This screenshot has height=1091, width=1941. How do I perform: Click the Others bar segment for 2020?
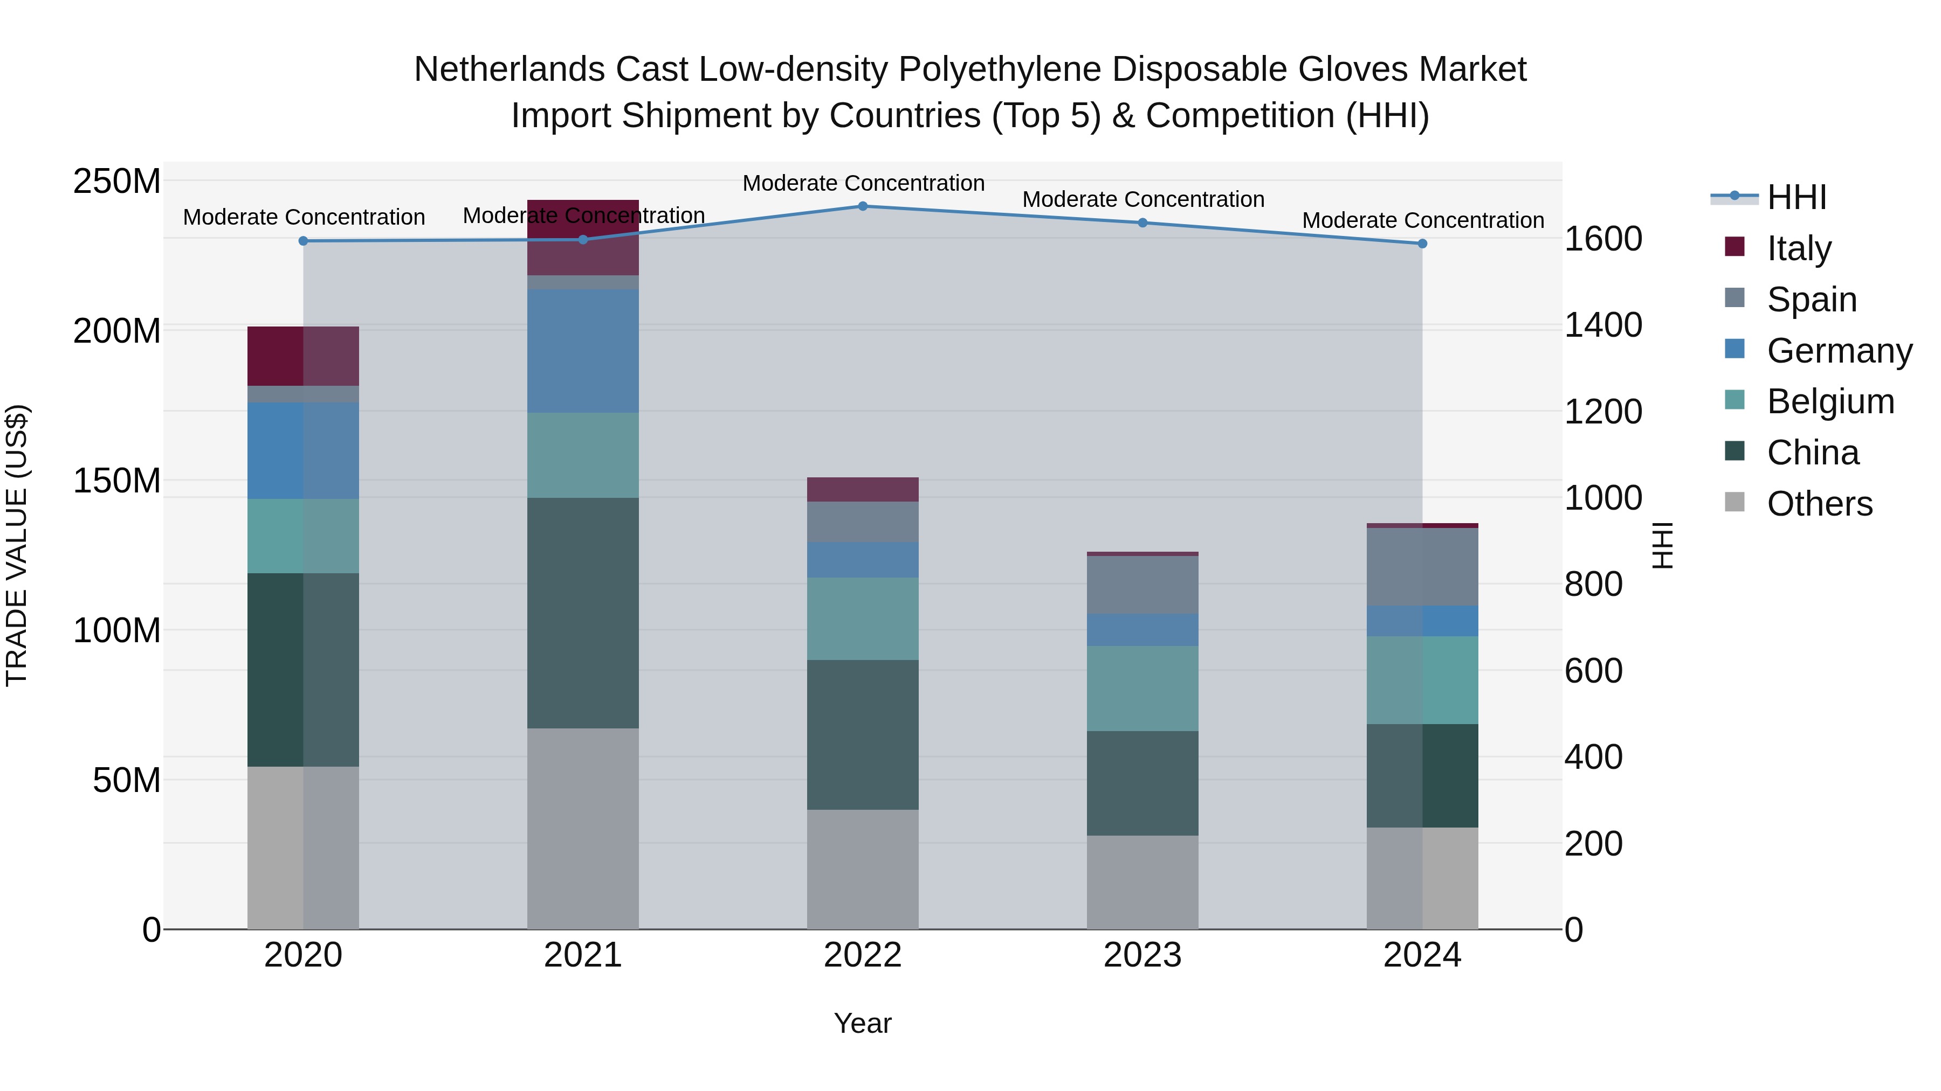[x=304, y=848]
